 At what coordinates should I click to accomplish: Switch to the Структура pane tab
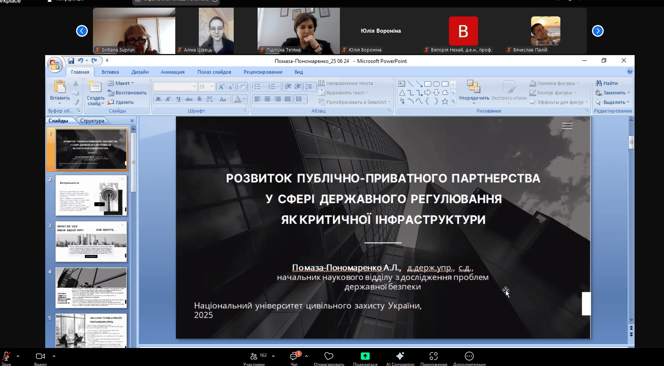pyautogui.click(x=92, y=121)
